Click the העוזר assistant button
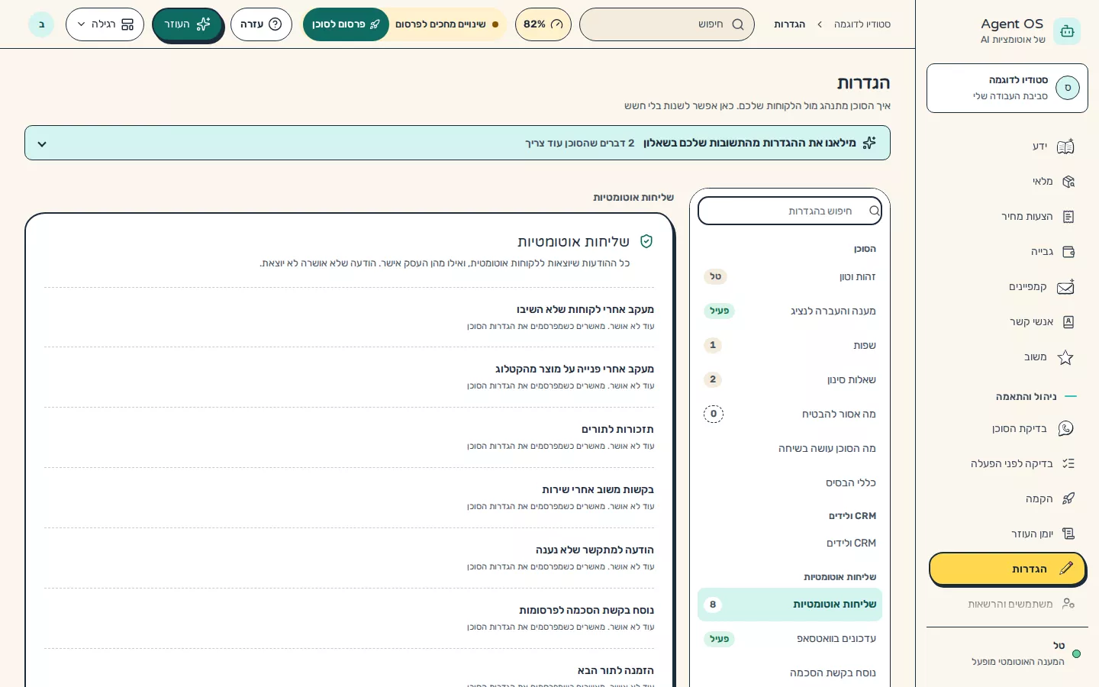1099x687 pixels. (187, 24)
